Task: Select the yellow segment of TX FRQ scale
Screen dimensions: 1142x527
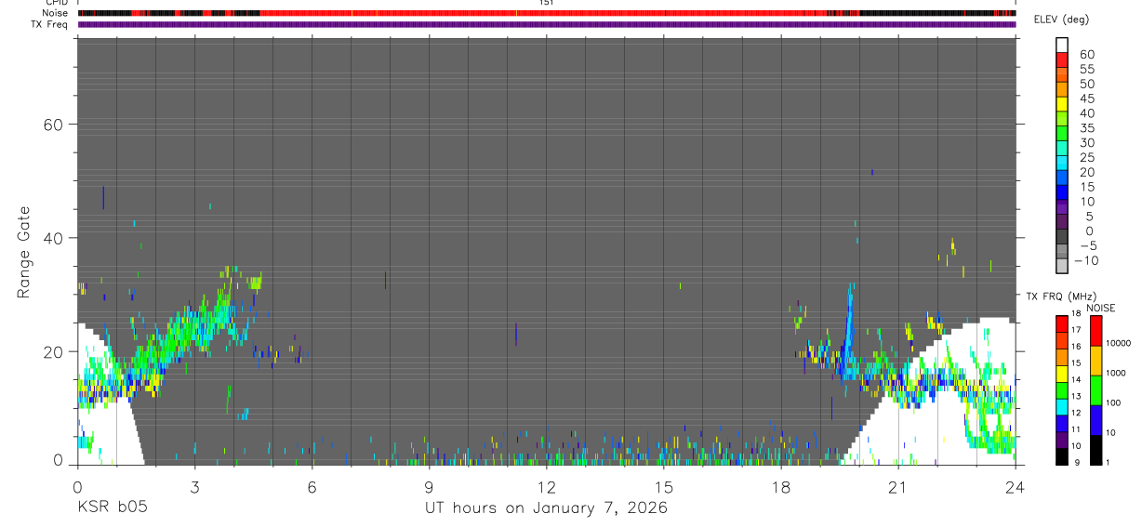Action: coord(1062,374)
